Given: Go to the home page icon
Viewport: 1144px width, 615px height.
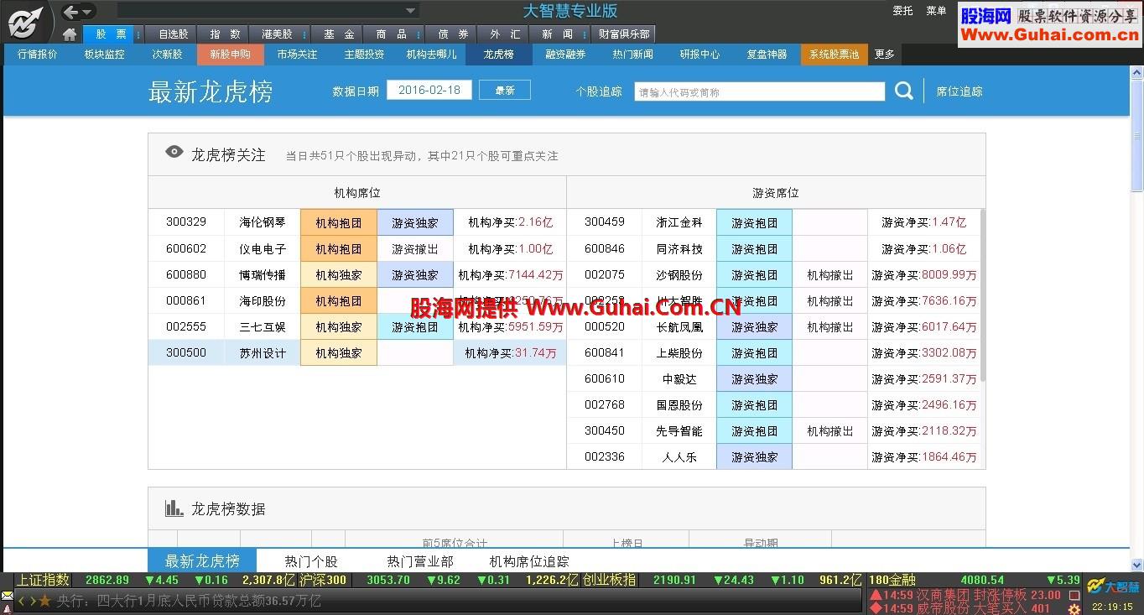Looking at the screenshot, I should pos(70,34).
